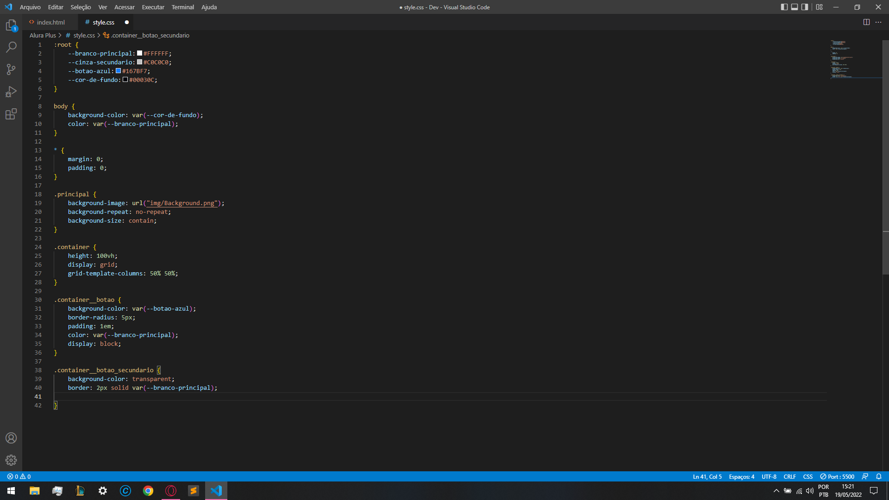Switch to the index.html tab

50,22
